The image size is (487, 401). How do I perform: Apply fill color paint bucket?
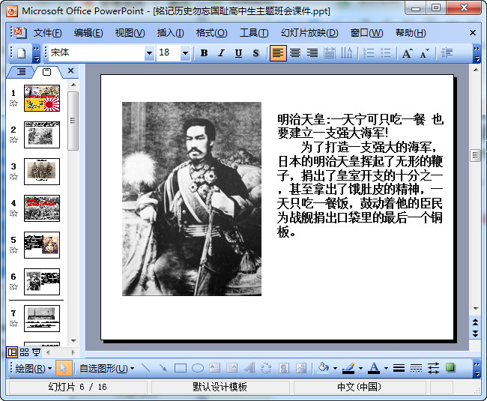(324, 368)
